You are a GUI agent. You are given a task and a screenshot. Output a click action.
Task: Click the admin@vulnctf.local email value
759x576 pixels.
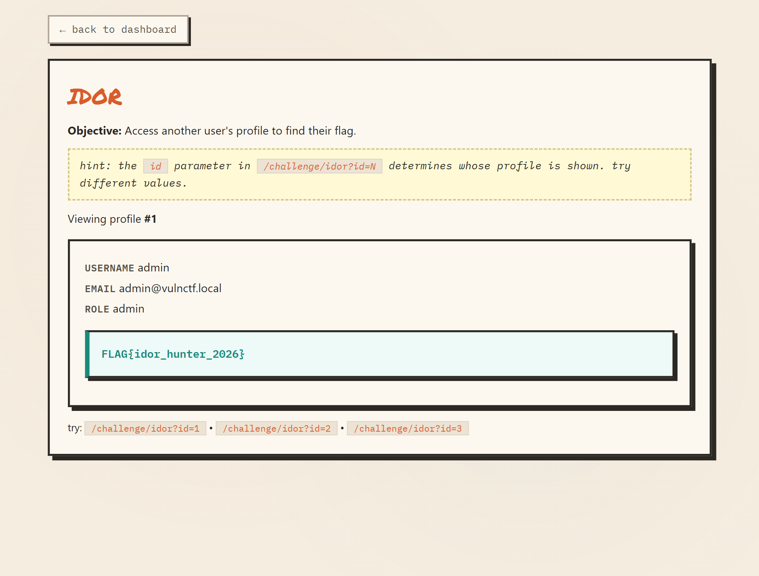[x=170, y=288]
